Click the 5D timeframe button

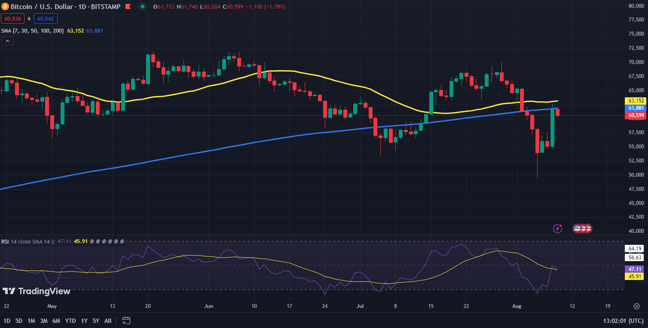click(x=18, y=320)
